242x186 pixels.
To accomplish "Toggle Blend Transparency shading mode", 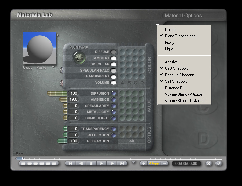I will click(x=185, y=36).
